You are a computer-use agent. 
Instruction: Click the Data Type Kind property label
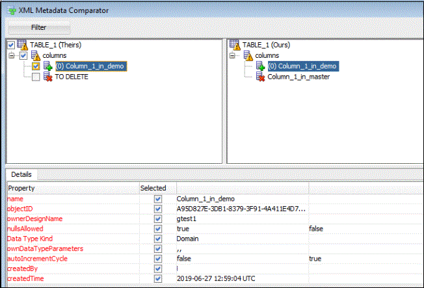point(30,239)
